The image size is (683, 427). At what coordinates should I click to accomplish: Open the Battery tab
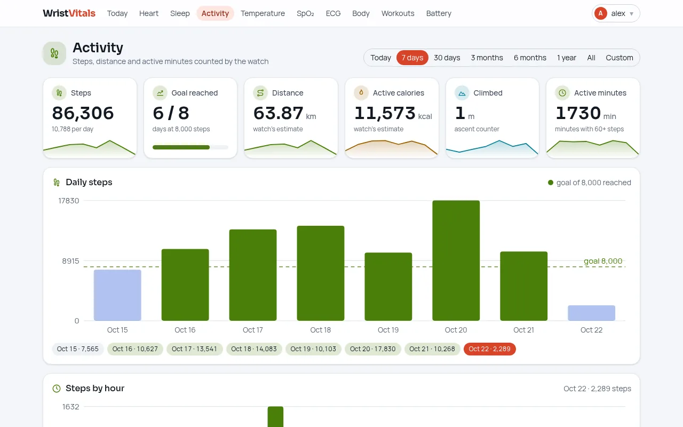[439, 13]
